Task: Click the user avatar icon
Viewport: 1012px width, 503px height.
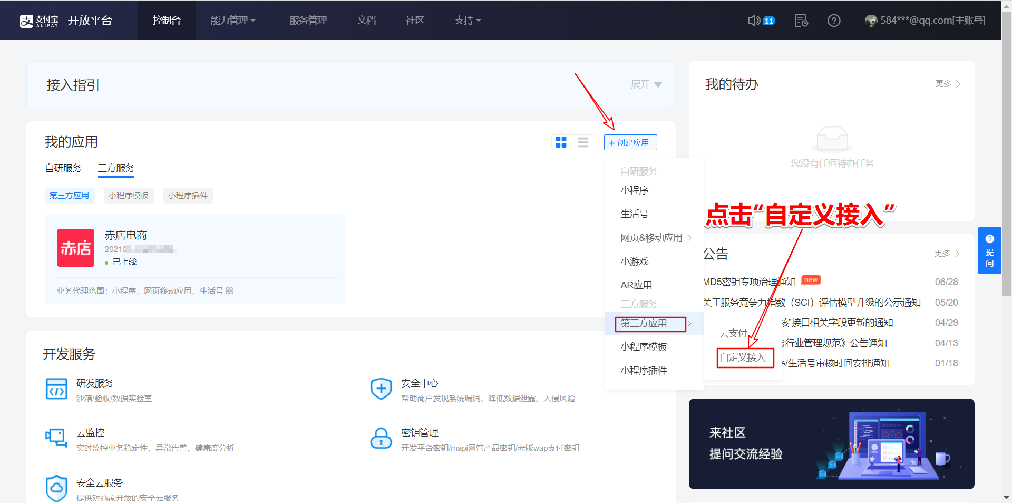Action: [871, 21]
